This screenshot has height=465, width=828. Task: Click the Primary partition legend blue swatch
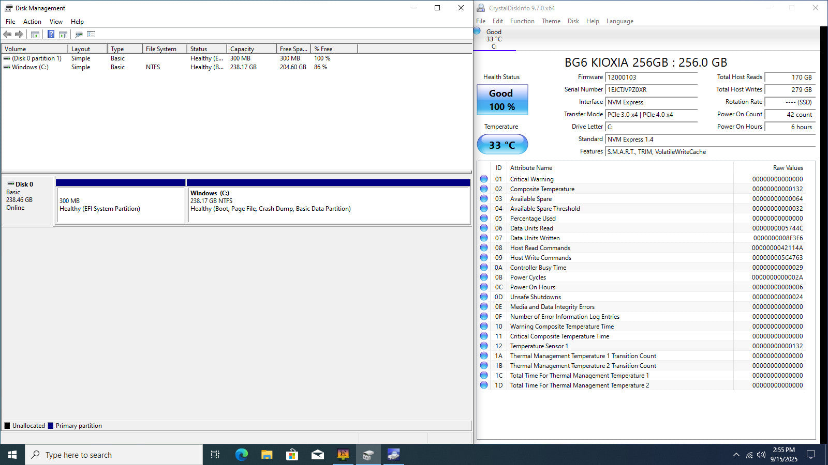(x=51, y=426)
